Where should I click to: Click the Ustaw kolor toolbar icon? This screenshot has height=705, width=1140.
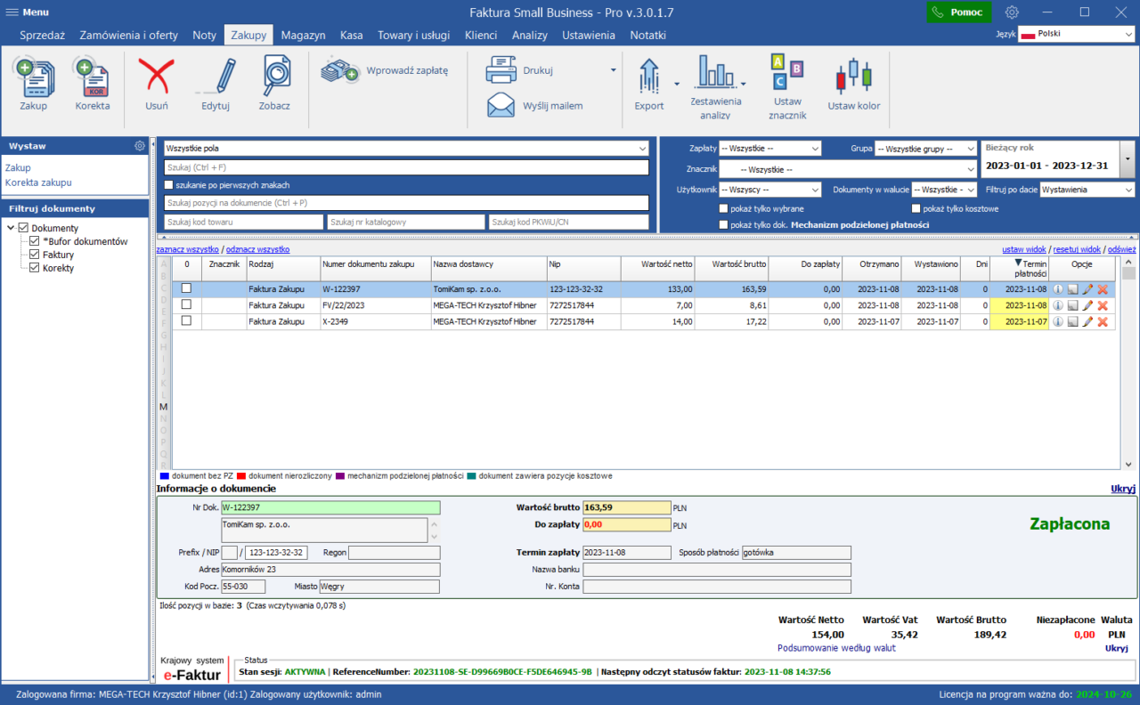853,78
